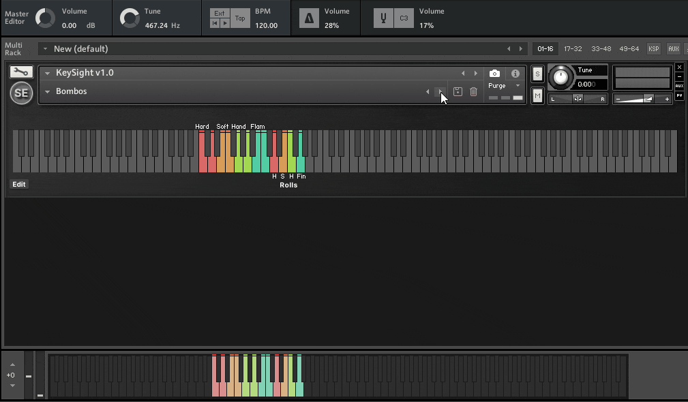
Task: Switch to instrument page 17-32
Action: (x=573, y=48)
